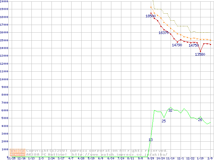Select the 9/29 date on x-axis
The width and height of the screenshot is (214, 160).
(150, 158)
